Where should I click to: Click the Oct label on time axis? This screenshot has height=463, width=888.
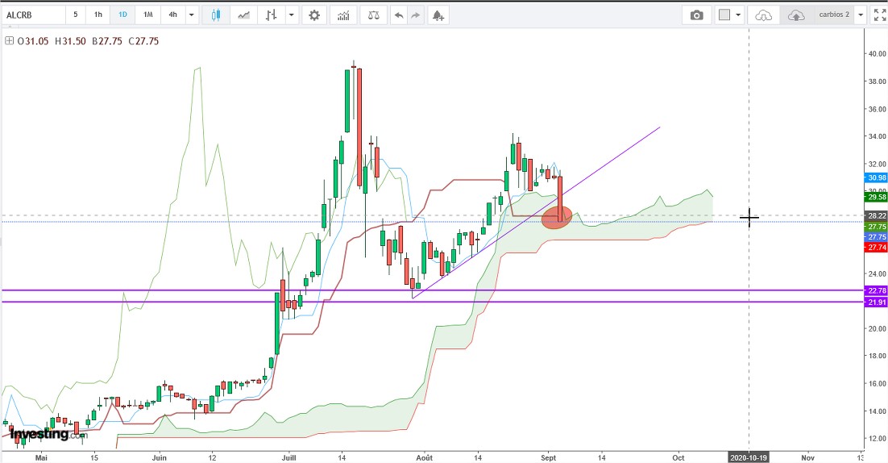(x=678, y=458)
